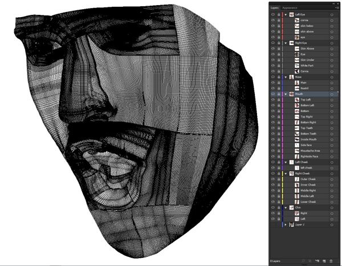Click target circle of Top Teeth sublayer
This screenshot has width=342, height=266.
pos(332,128)
